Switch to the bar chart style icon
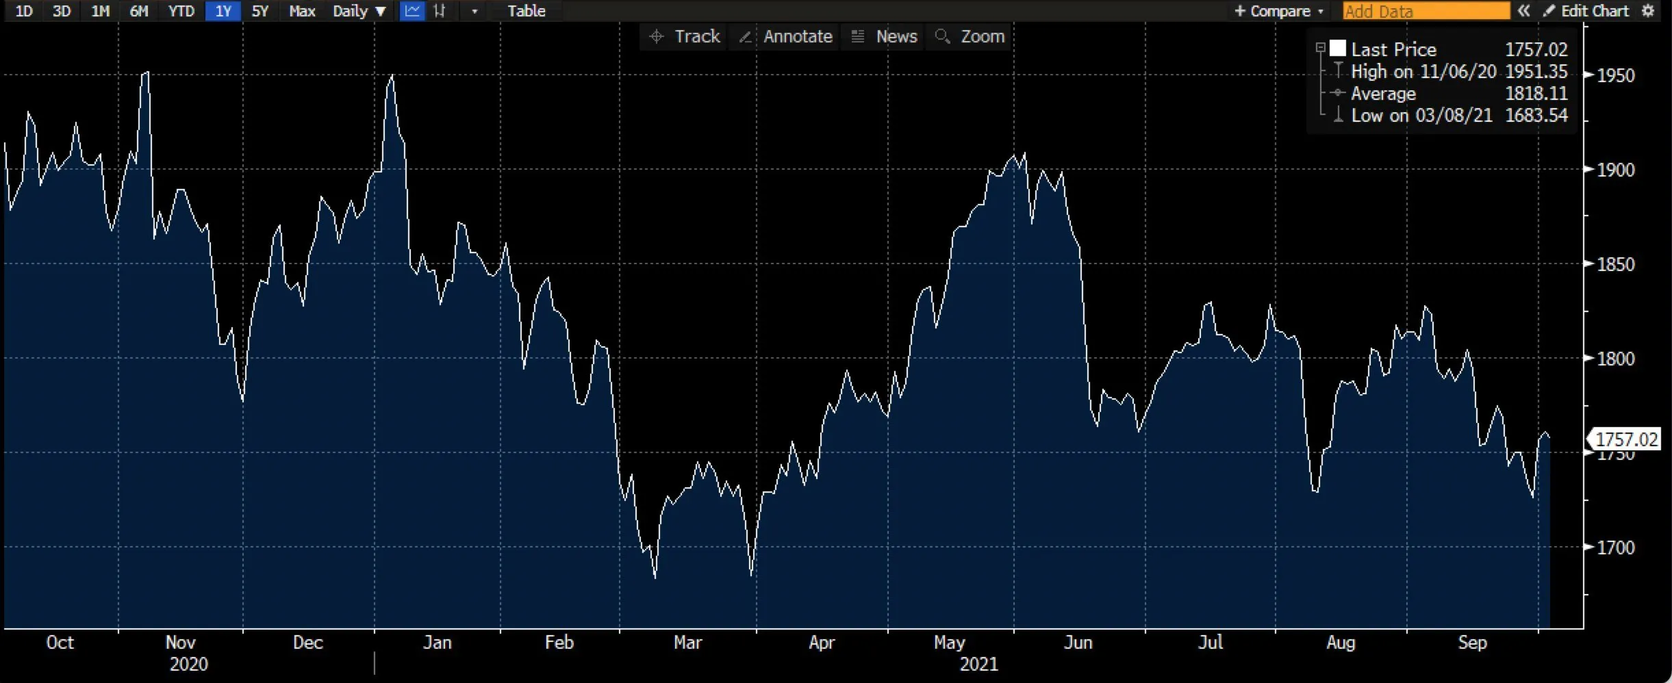This screenshot has height=683, width=1672. click(x=440, y=10)
